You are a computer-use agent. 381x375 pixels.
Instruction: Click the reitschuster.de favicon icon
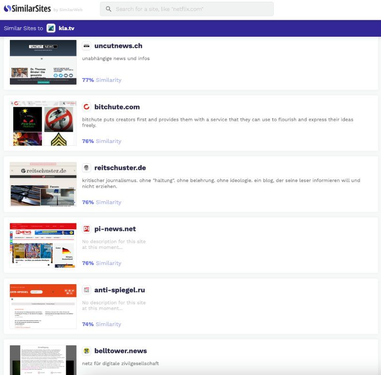click(x=87, y=168)
